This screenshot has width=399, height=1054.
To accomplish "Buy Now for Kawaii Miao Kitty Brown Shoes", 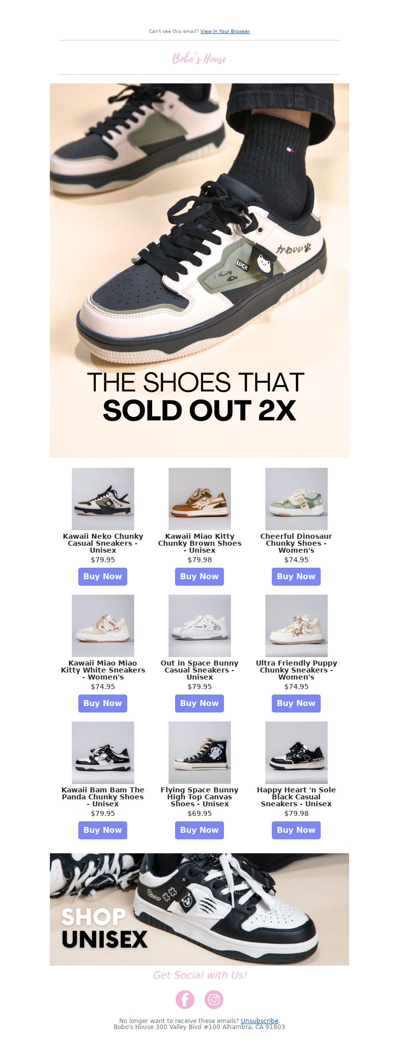I will pos(199,577).
